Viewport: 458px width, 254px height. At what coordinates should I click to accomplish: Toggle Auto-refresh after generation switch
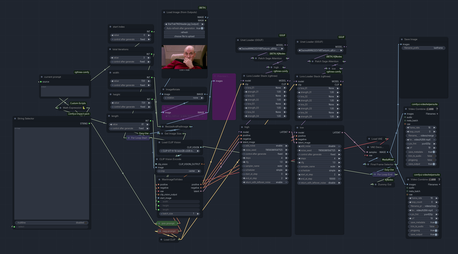click(x=202, y=28)
